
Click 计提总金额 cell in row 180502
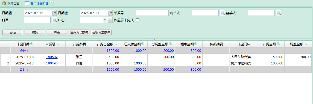107,57
